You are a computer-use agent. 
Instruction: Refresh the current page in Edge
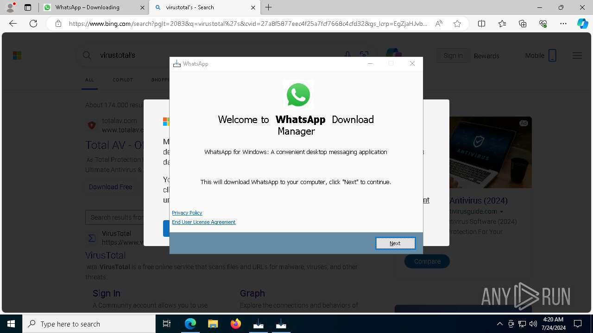33,24
